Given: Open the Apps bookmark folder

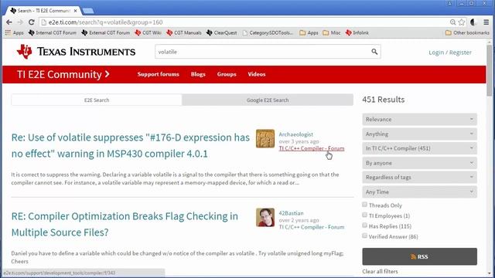Looking at the screenshot, I should [309, 32].
